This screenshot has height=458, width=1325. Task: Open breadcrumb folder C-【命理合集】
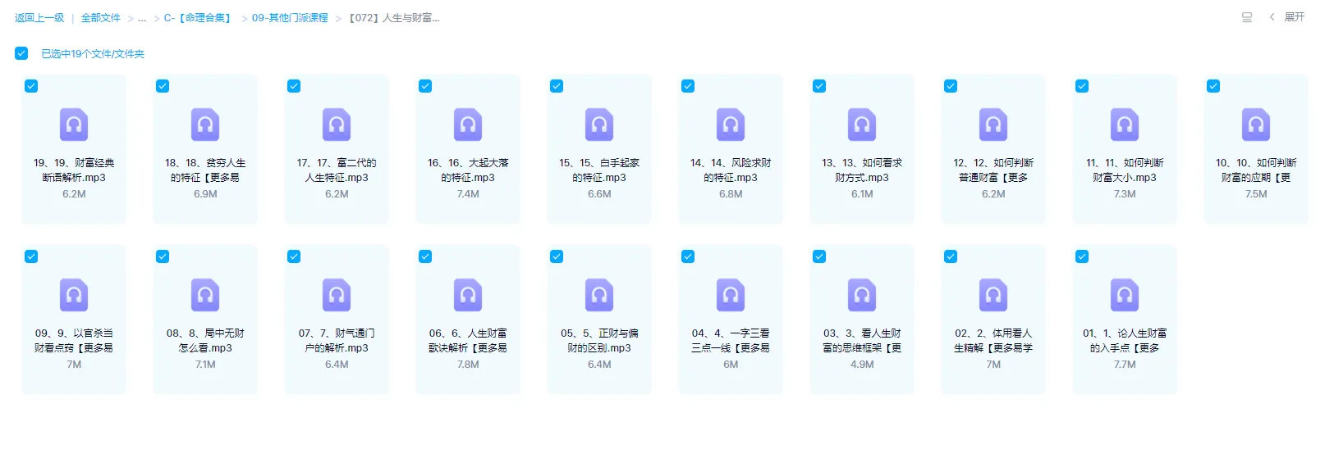tap(199, 18)
